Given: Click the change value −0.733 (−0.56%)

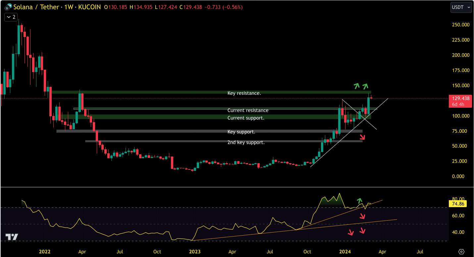Looking at the screenshot, I should pos(223,7).
